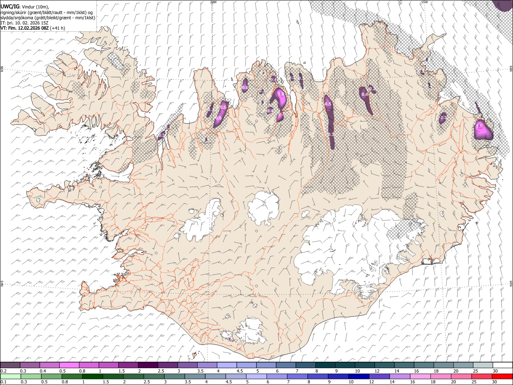Image resolution: width=513 pixels, height=385 pixels.
Task: Pick the grey-purple 0.2 swatch on upper scale
Action: tap(10, 365)
